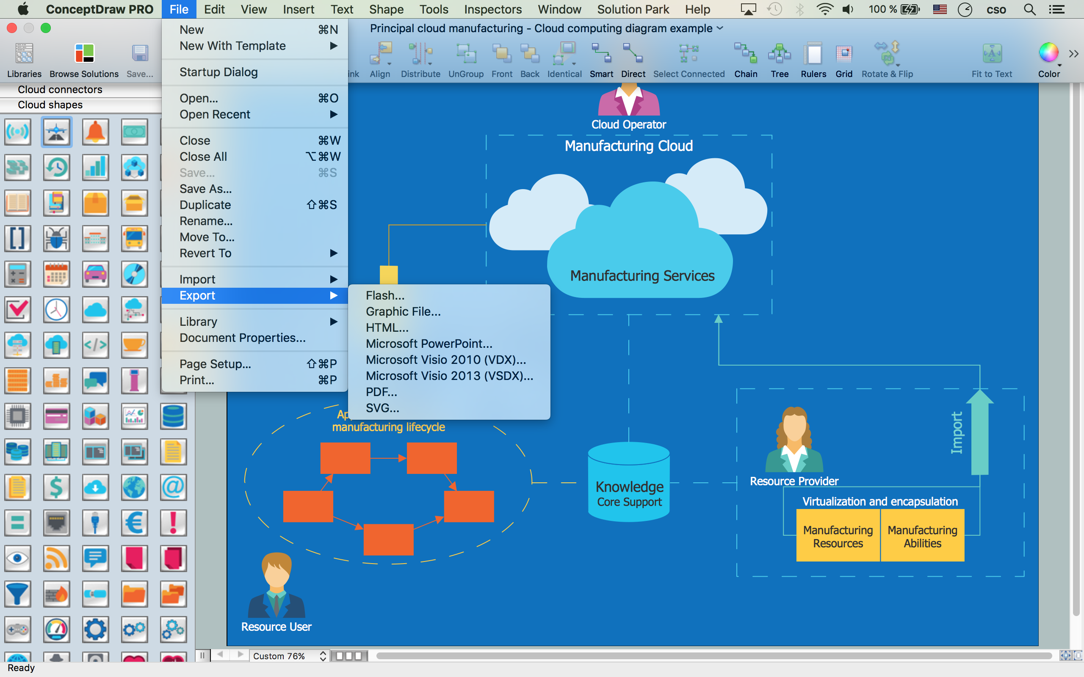Export as Graphic File
The width and height of the screenshot is (1084, 677).
(x=449, y=311)
